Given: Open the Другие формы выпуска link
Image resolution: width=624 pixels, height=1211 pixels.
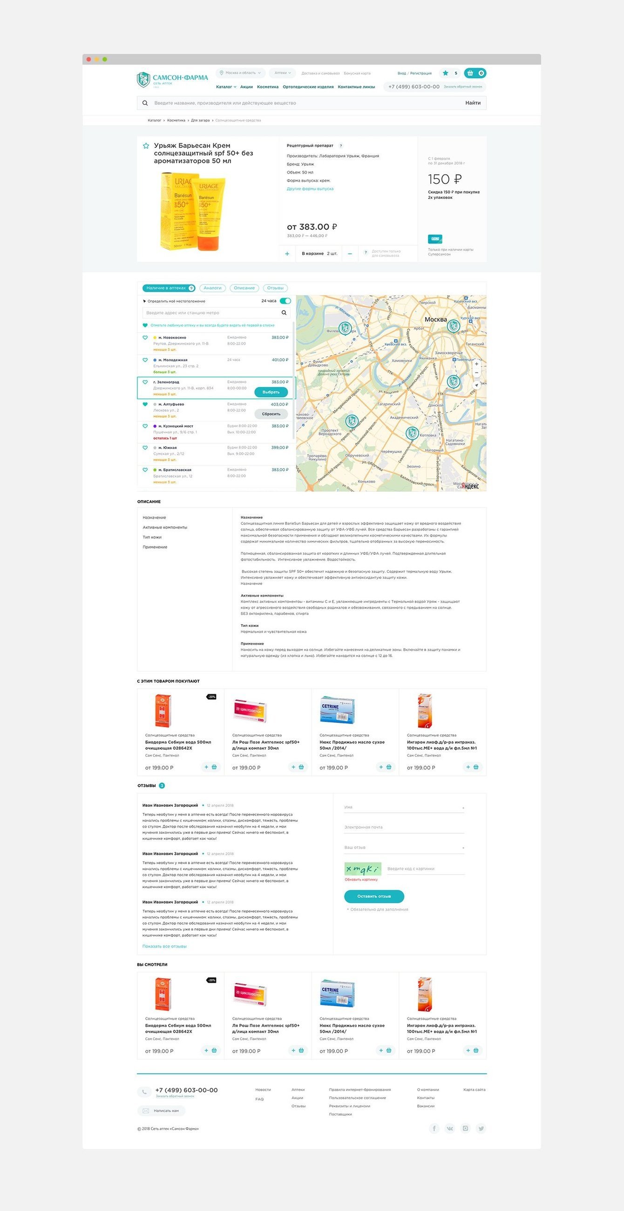Looking at the screenshot, I should point(310,189).
